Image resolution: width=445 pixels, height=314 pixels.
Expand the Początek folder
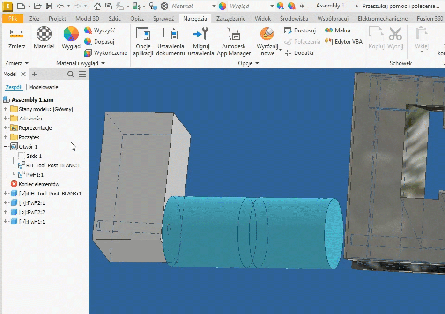(6, 137)
